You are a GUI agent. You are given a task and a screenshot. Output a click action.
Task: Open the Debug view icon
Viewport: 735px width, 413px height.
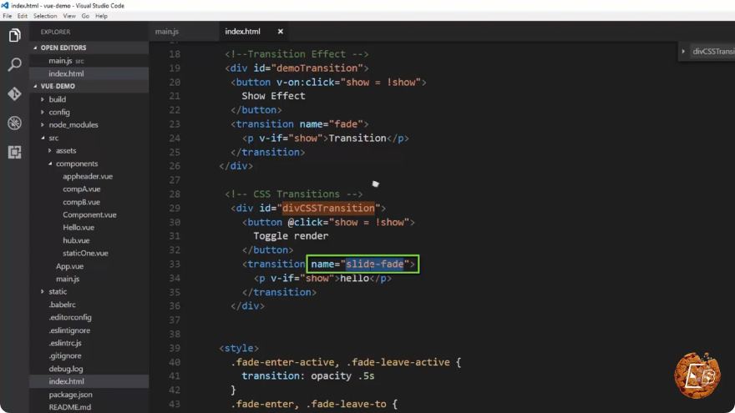[14, 123]
